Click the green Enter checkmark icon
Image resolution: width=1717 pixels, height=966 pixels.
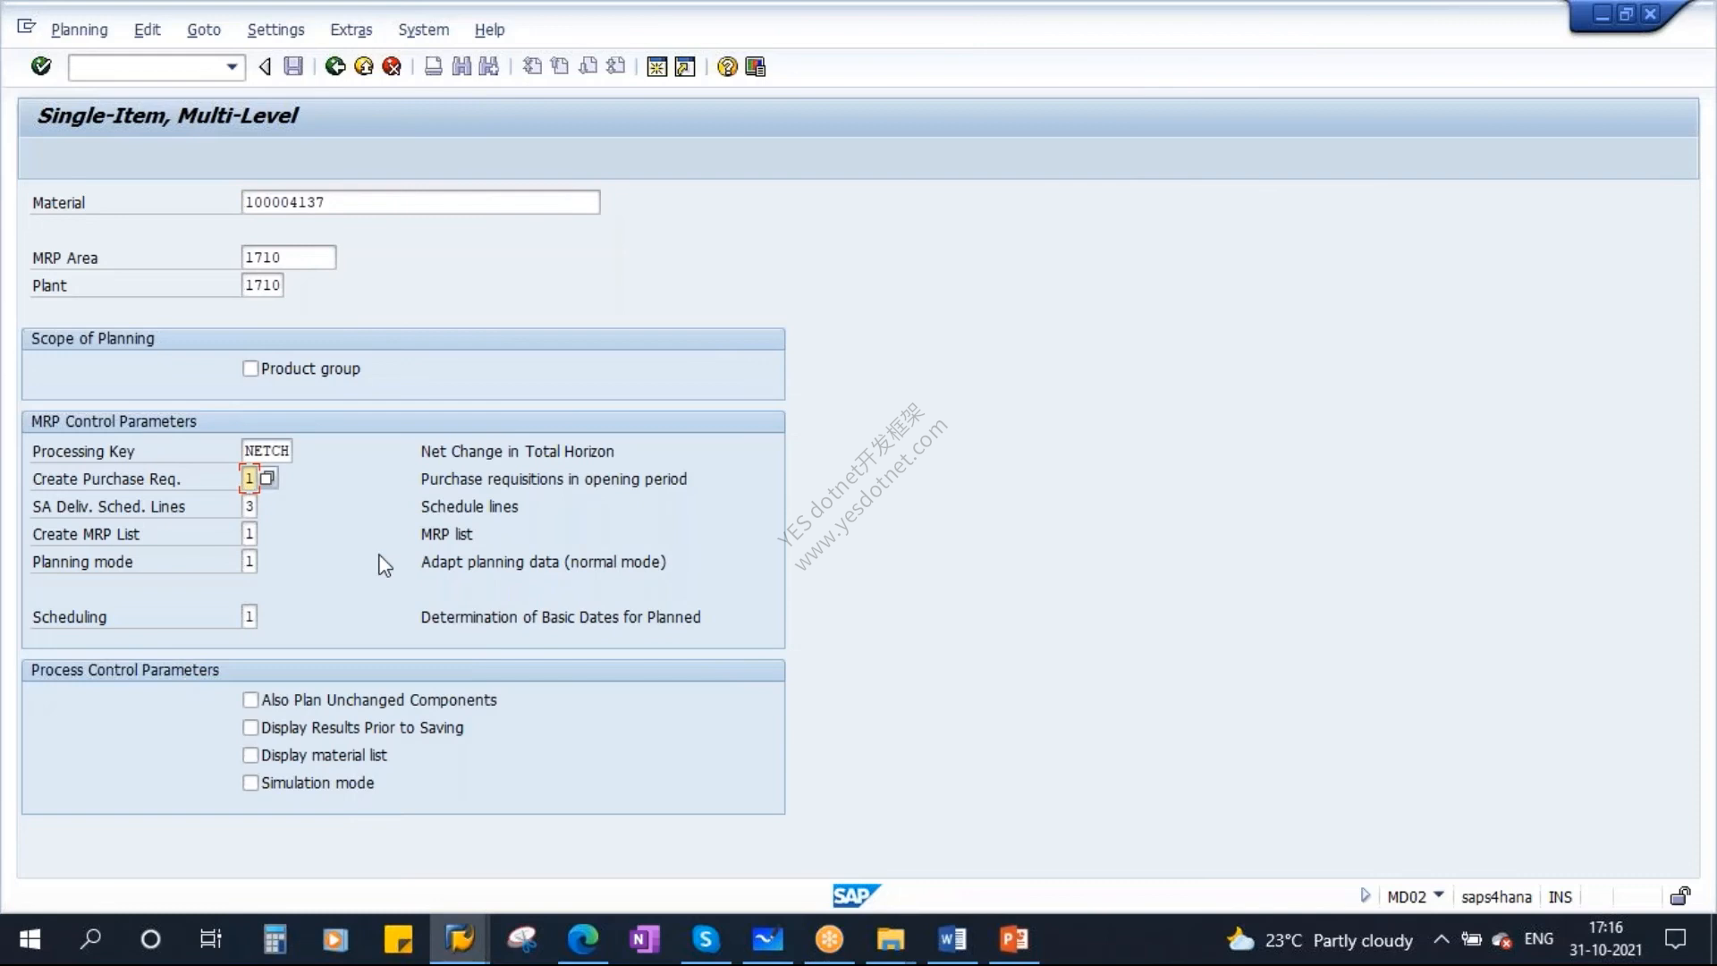41,66
